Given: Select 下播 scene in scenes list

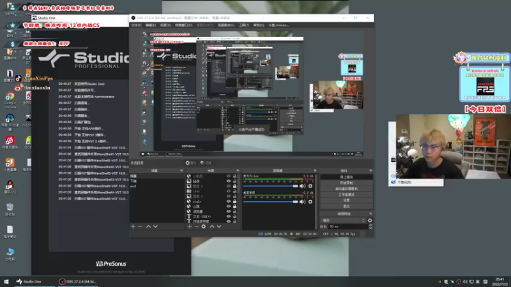Looking at the screenshot, I should pos(156,181).
